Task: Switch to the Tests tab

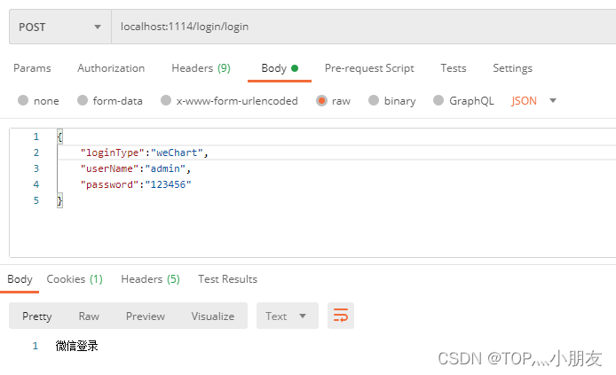Action: [453, 68]
